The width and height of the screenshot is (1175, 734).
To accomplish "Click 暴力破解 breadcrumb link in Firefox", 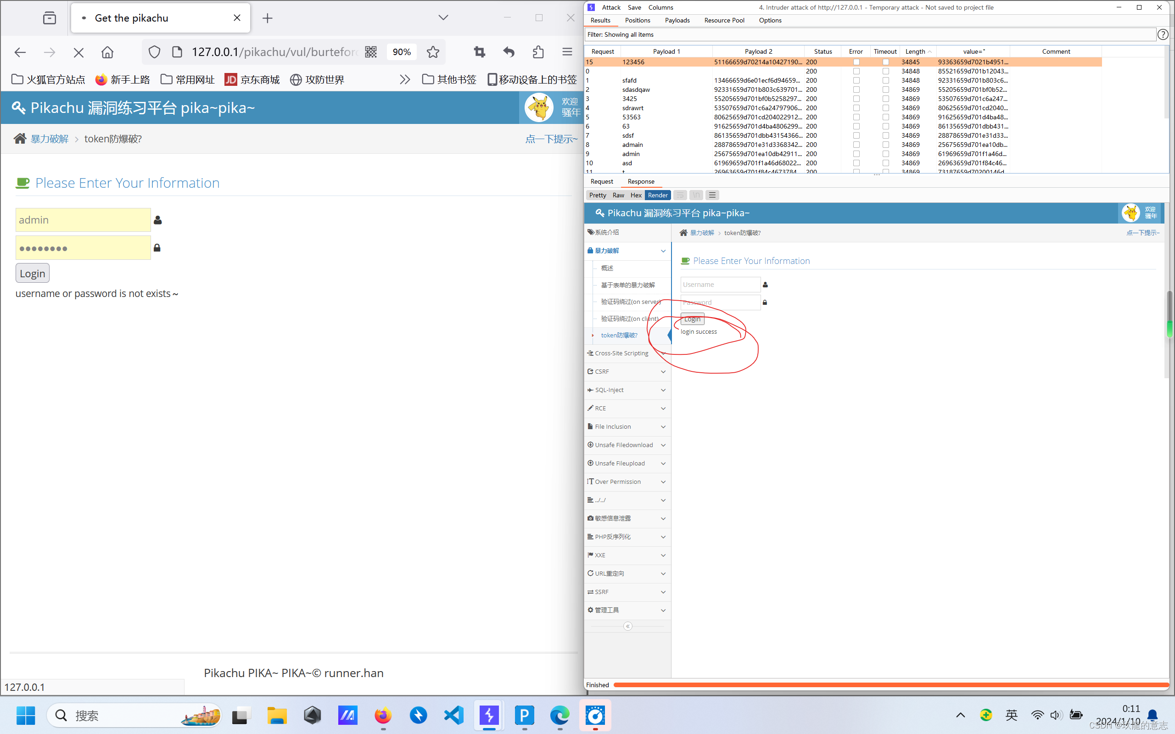I will (x=50, y=139).
